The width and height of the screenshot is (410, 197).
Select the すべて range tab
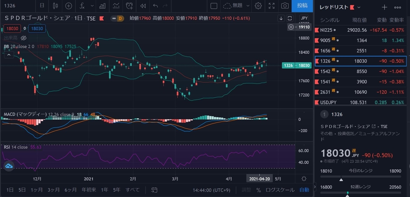133,190
